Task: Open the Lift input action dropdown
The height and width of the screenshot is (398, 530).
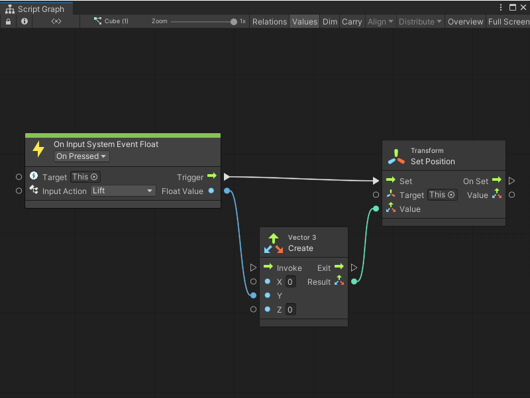Action: coord(123,191)
